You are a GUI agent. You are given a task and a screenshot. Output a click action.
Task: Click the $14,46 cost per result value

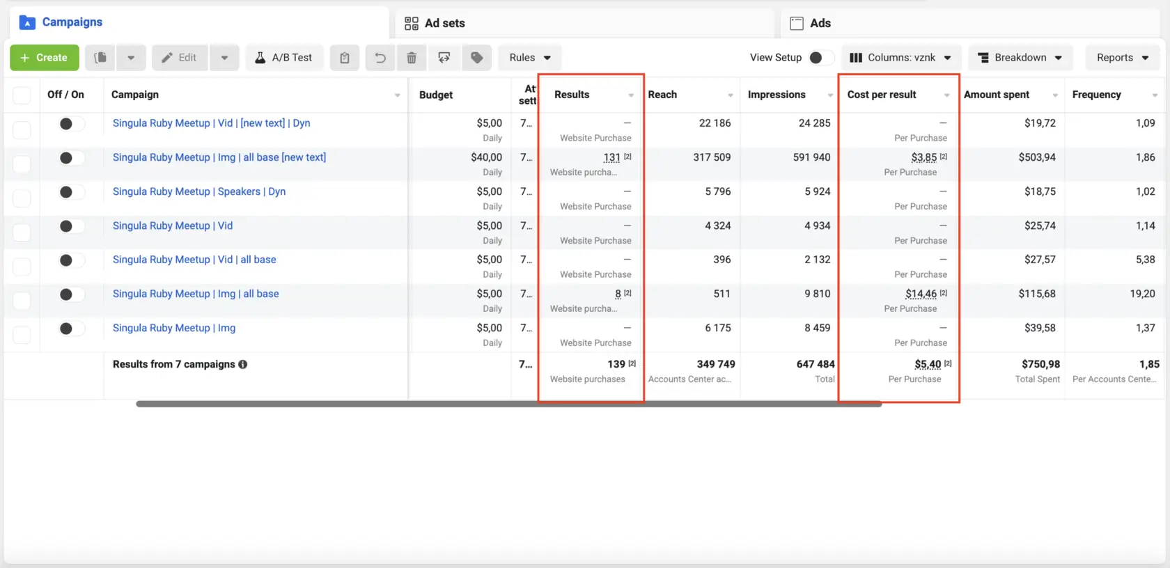(x=921, y=294)
